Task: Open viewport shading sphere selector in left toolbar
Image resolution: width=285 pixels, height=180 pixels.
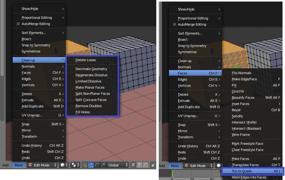Action: tap(64, 165)
